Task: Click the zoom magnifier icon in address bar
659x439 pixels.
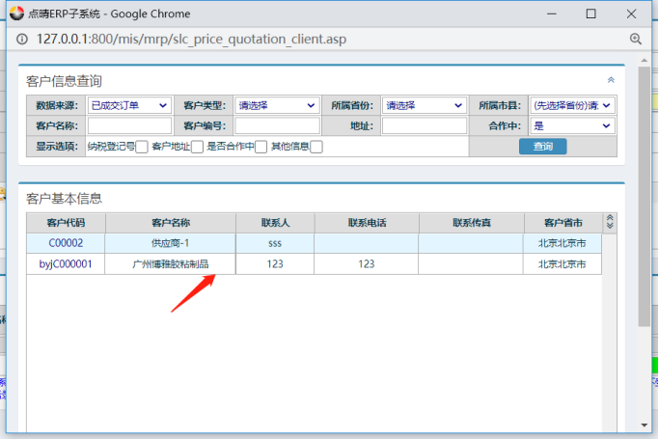Action: tap(636, 39)
